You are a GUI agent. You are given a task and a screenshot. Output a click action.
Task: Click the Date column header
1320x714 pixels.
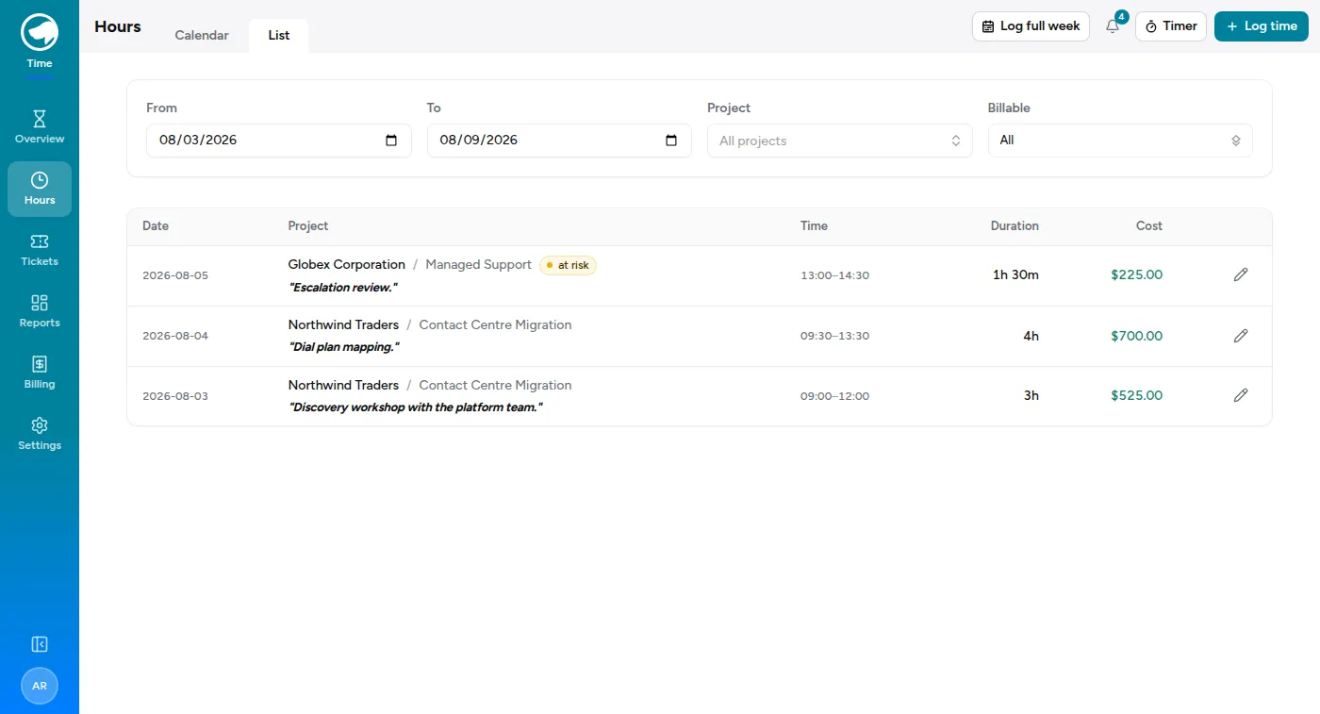click(x=156, y=226)
